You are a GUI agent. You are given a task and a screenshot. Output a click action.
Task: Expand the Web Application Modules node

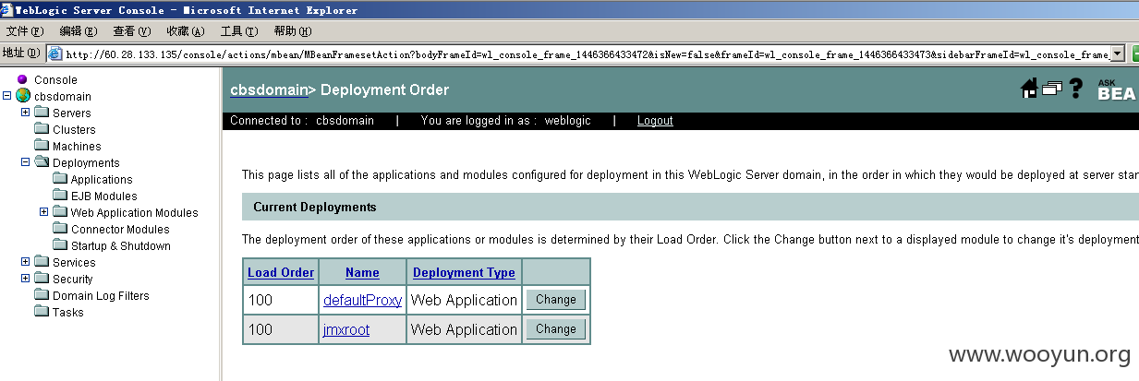coord(44,212)
